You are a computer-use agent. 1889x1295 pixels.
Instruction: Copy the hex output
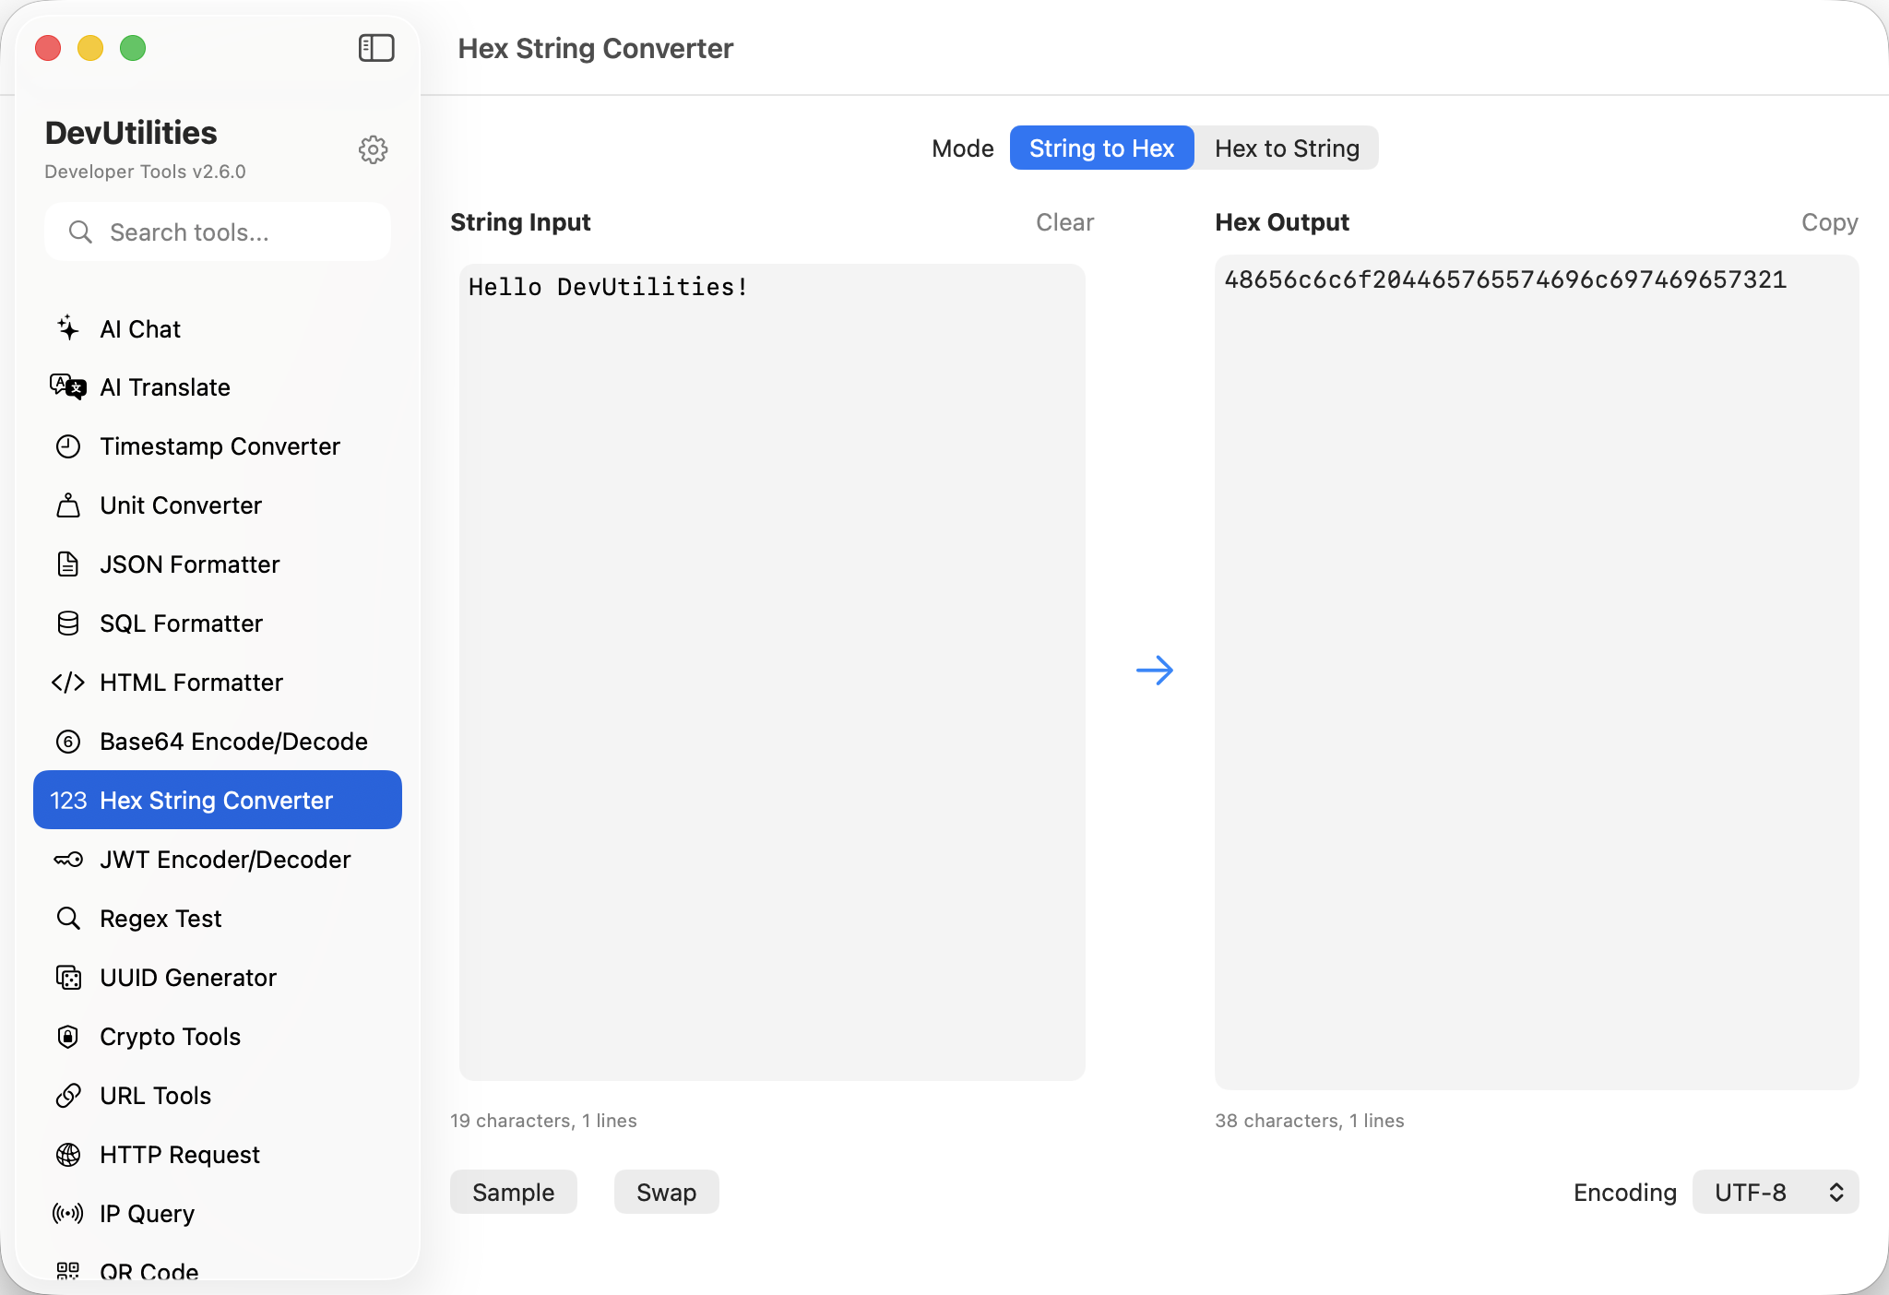pyautogui.click(x=1829, y=222)
